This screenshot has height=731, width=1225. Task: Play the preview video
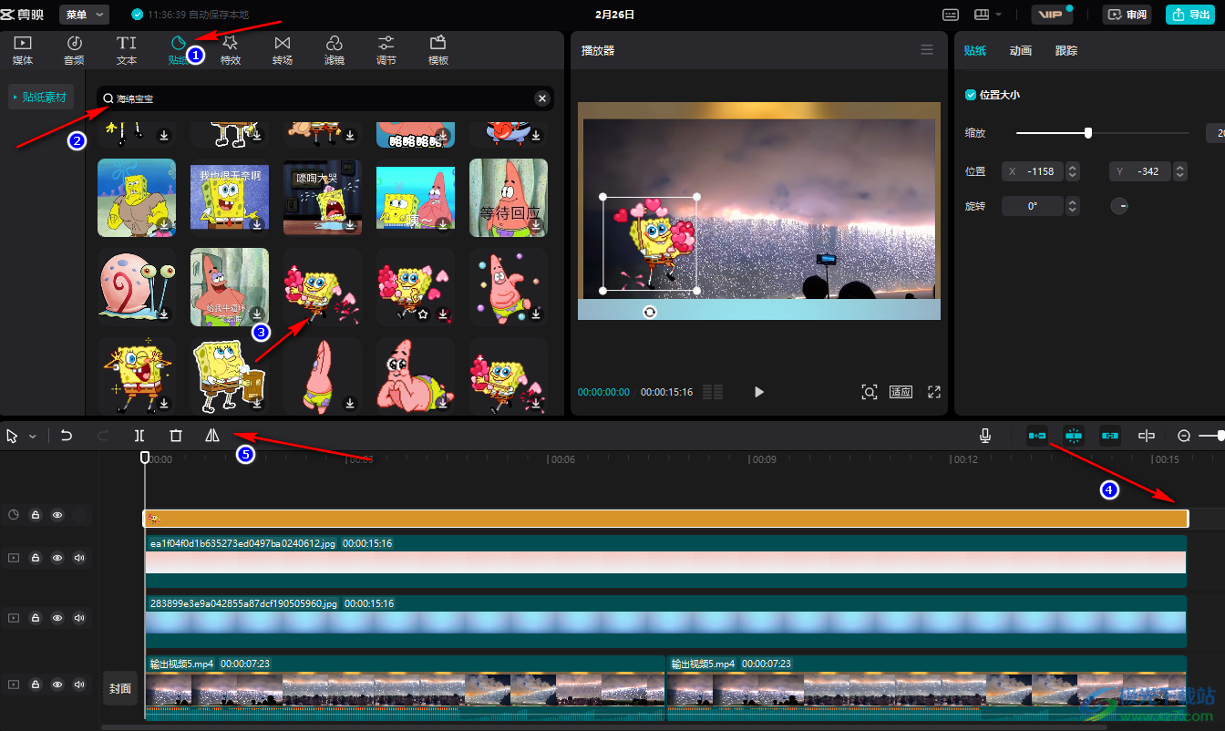758,392
